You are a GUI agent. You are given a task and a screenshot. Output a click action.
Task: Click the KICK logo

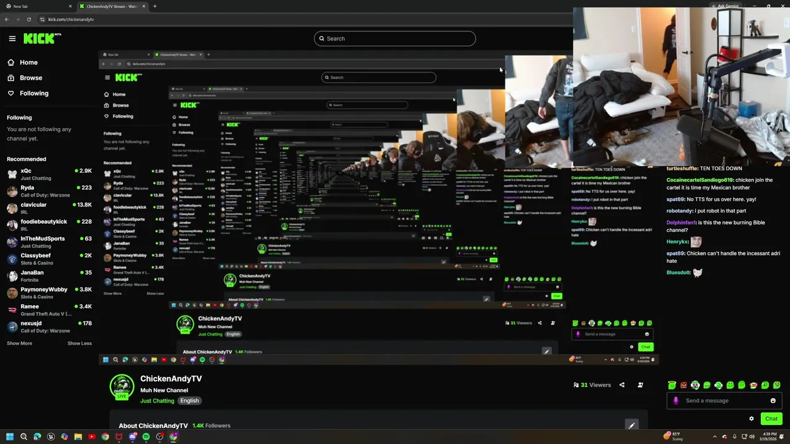pos(42,38)
